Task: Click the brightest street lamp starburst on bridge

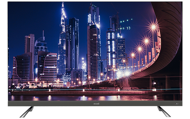Action: (x=153, y=27)
